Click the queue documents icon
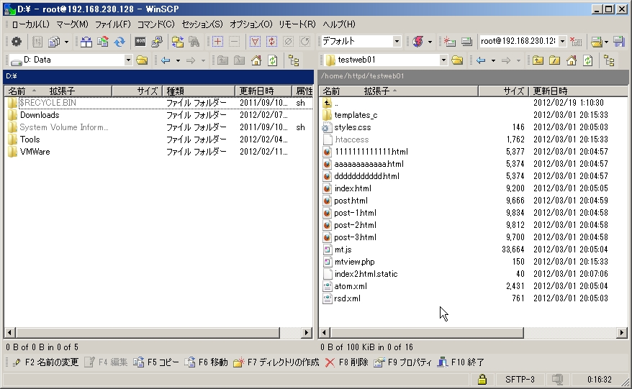632x389 pixels. [x=54, y=42]
